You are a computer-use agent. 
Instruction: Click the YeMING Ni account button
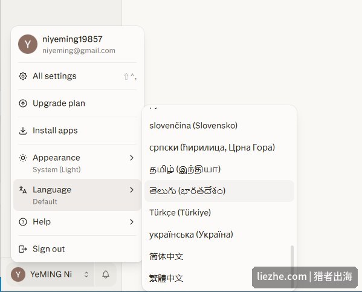pyautogui.click(x=50, y=274)
